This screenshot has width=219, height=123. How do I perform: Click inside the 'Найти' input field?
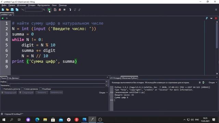click(56, 82)
